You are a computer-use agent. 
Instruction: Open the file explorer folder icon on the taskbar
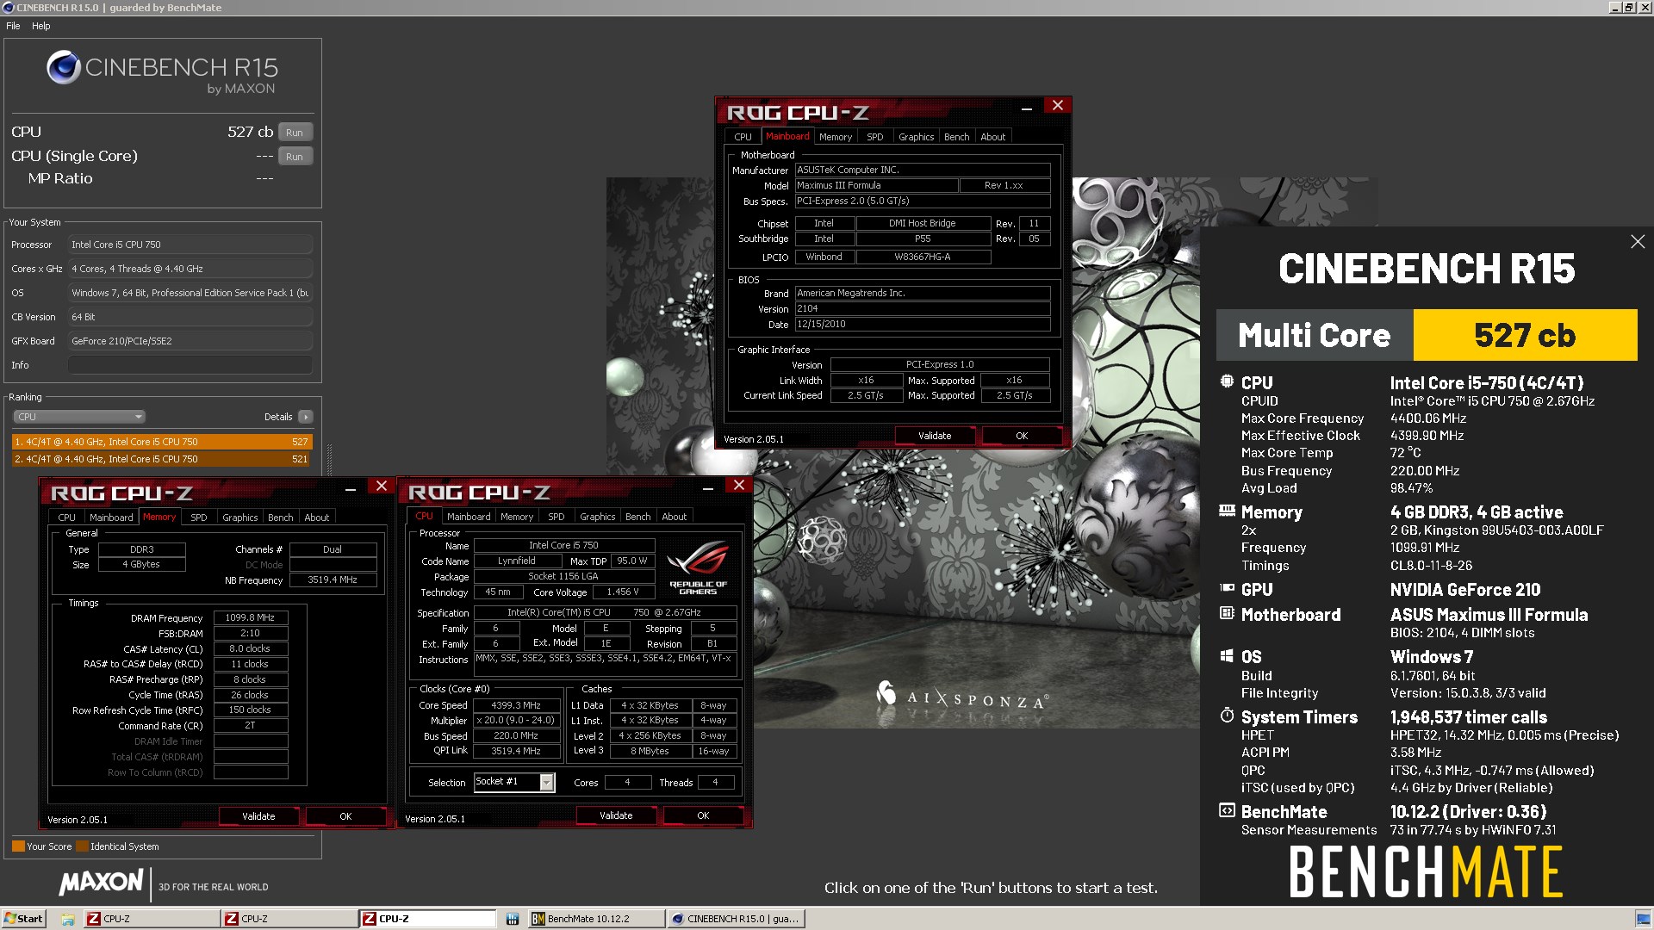click(x=67, y=919)
